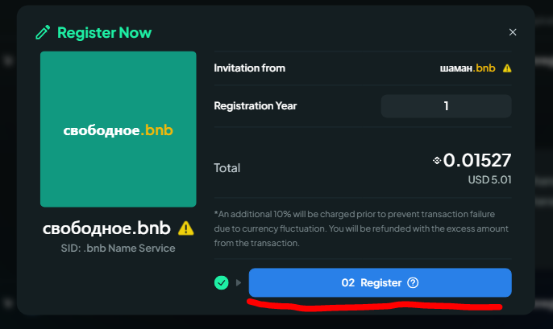553x329 pixels.
Task: Click the 0.01527 total amount
Action: 477,160
